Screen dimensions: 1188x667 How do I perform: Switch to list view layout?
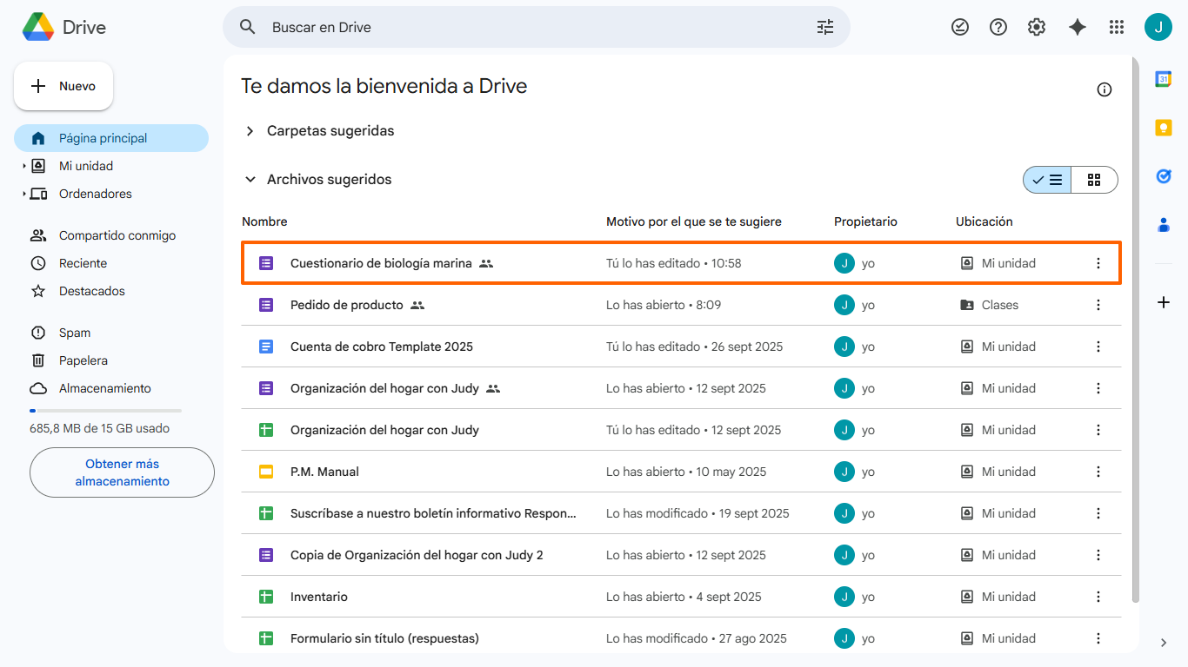point(1048,180)
